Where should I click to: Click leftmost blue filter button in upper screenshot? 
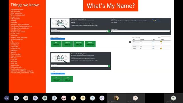pos(52,39)
